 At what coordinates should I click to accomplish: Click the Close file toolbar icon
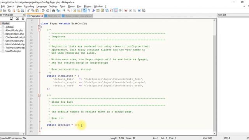point(14,10)
